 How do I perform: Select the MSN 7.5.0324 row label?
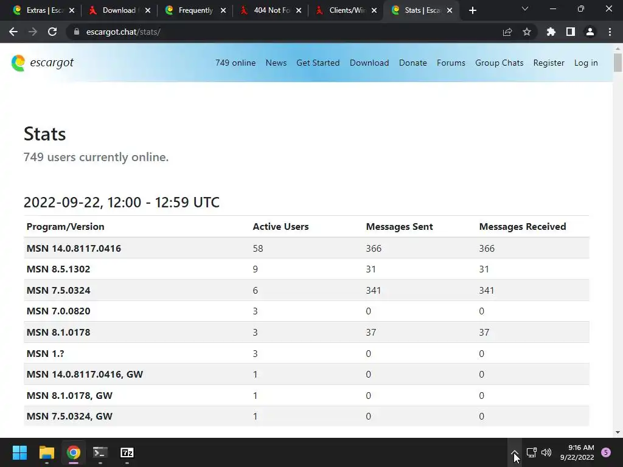tap(58, 290)
